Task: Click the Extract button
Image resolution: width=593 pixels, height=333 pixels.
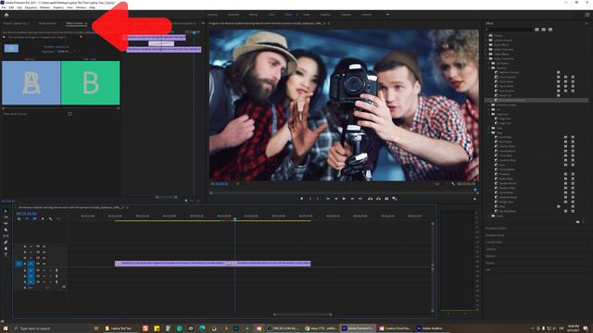Action: tap(378, 199)
